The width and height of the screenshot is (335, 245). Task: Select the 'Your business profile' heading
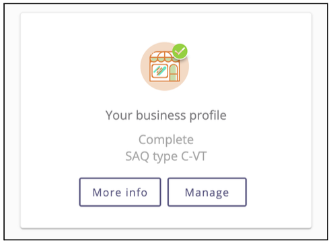coord(166,116)
